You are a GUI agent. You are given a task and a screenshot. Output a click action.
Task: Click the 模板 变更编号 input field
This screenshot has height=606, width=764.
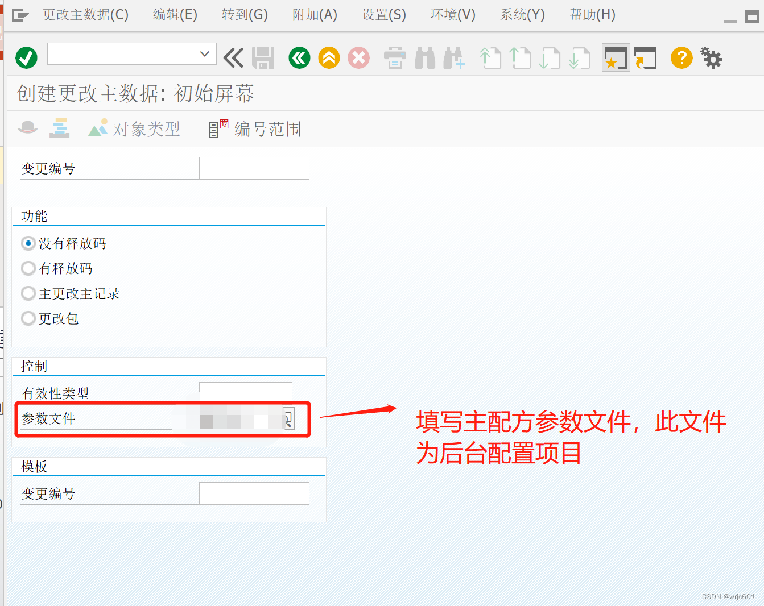coord(254,493)
